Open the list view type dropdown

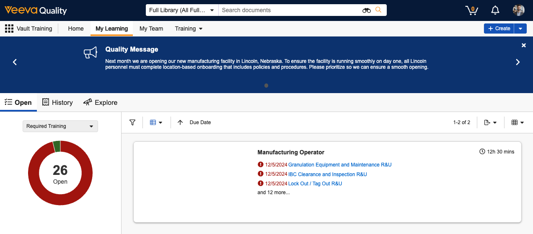coord(156,122)
